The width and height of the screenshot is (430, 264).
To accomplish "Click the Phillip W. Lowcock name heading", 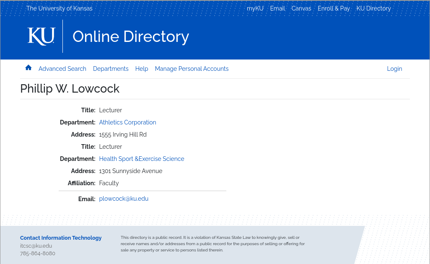I will 70,89.
